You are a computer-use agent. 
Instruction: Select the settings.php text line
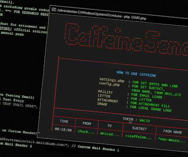coord(112,80)
